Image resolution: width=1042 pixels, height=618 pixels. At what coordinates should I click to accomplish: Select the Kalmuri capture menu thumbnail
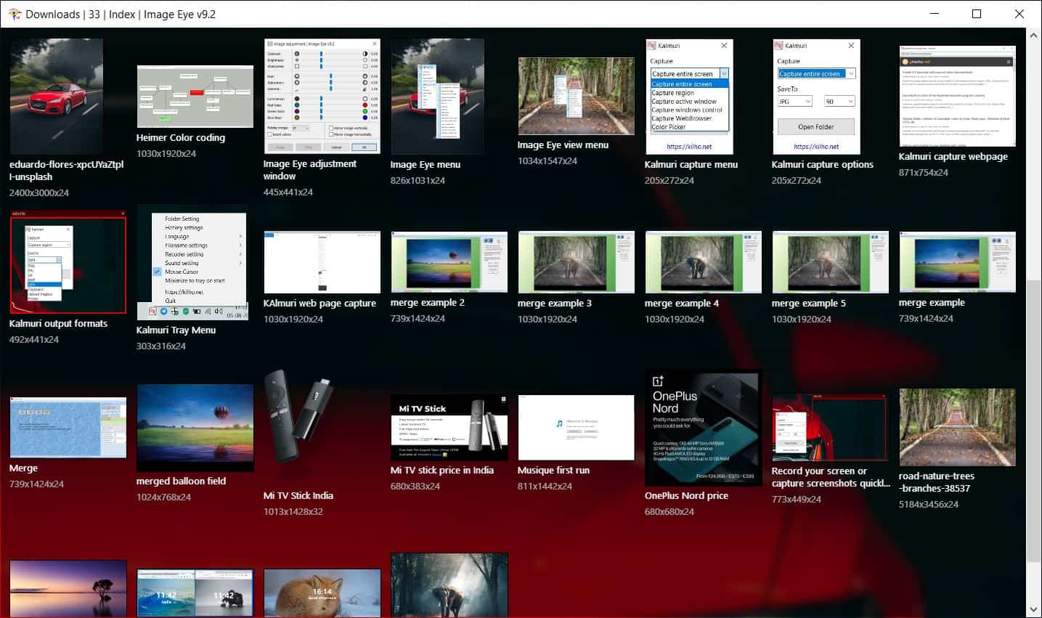click(x=689, y=97)
